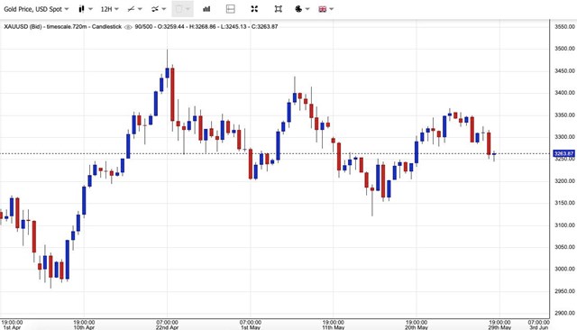Viewport: 577px width, 330px height.
Task: Open the line drawing tools dropdown
Action: coord(134,9)
